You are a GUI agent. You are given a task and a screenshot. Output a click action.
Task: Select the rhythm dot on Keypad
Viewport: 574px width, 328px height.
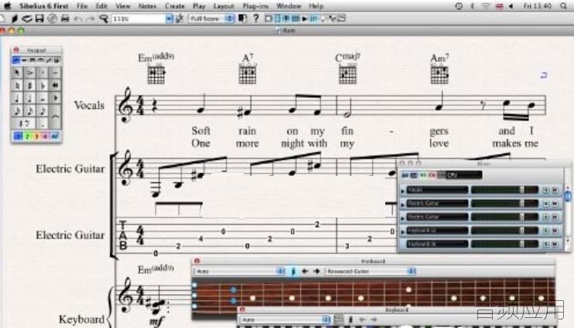(43, 124)
